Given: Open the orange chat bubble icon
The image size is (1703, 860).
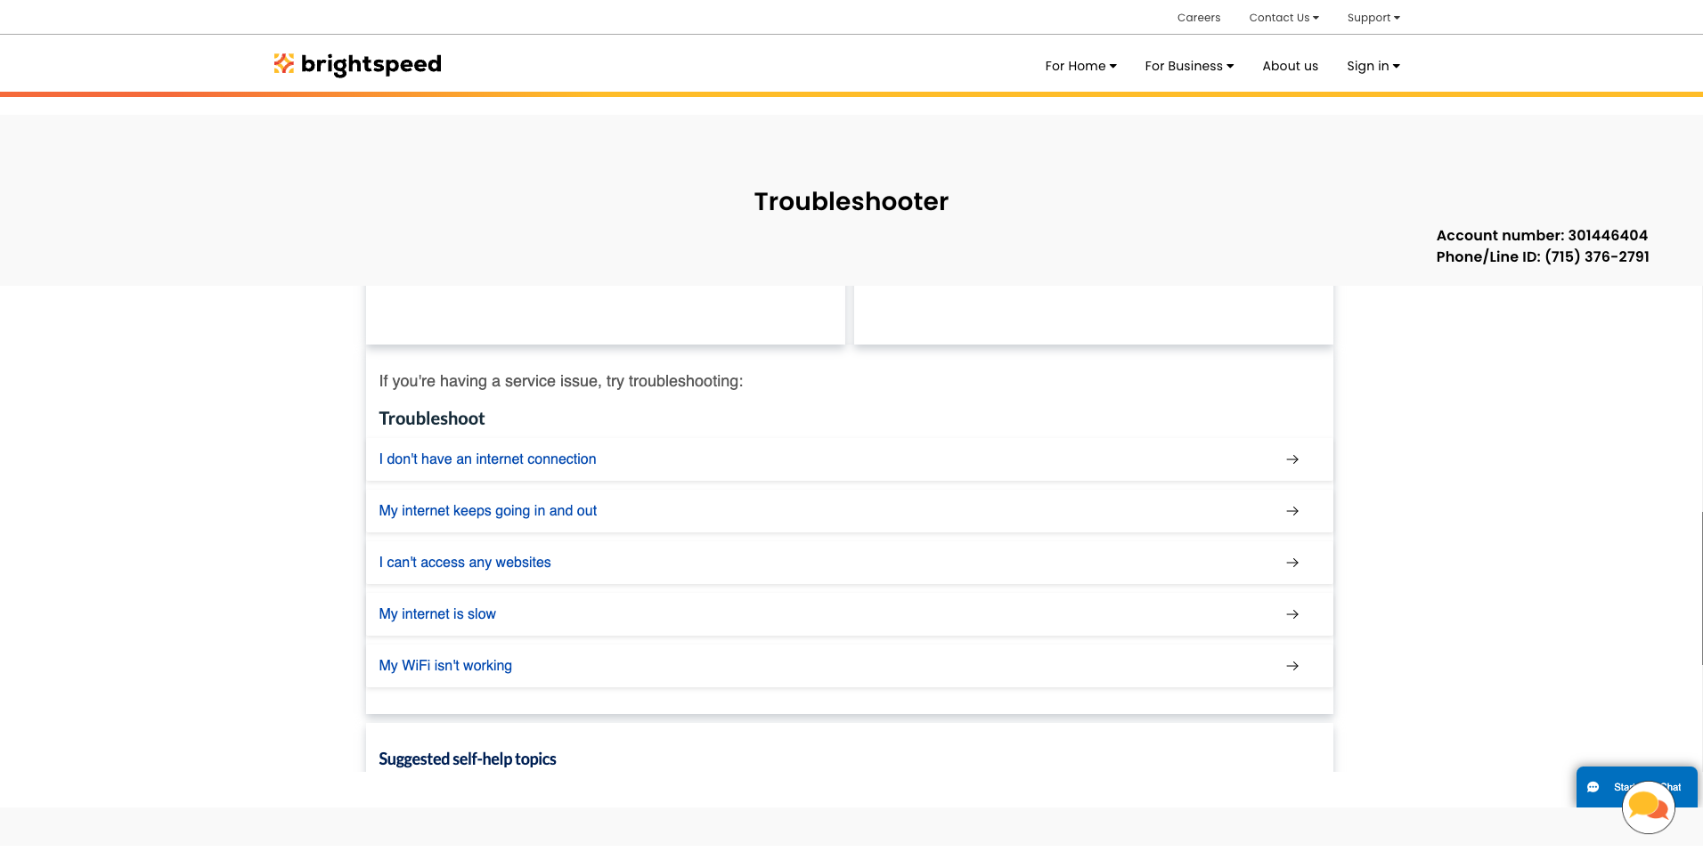Looking at the screenshot, I should pos(1648,807).
